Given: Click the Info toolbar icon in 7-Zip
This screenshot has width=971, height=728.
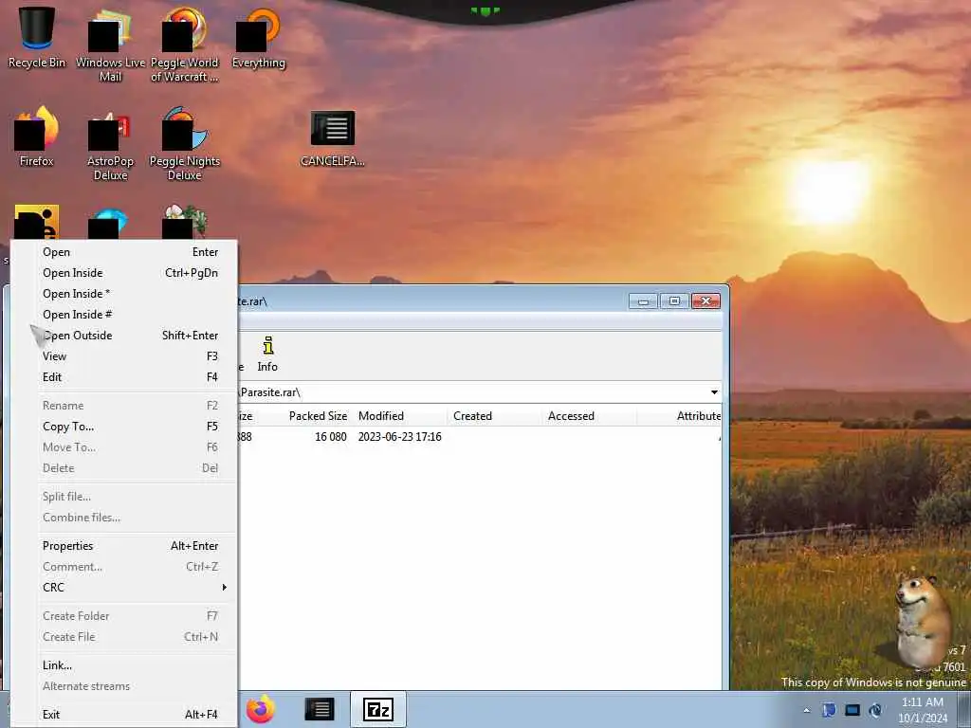Looking at the screenshot, I should (x=267, y=355).
